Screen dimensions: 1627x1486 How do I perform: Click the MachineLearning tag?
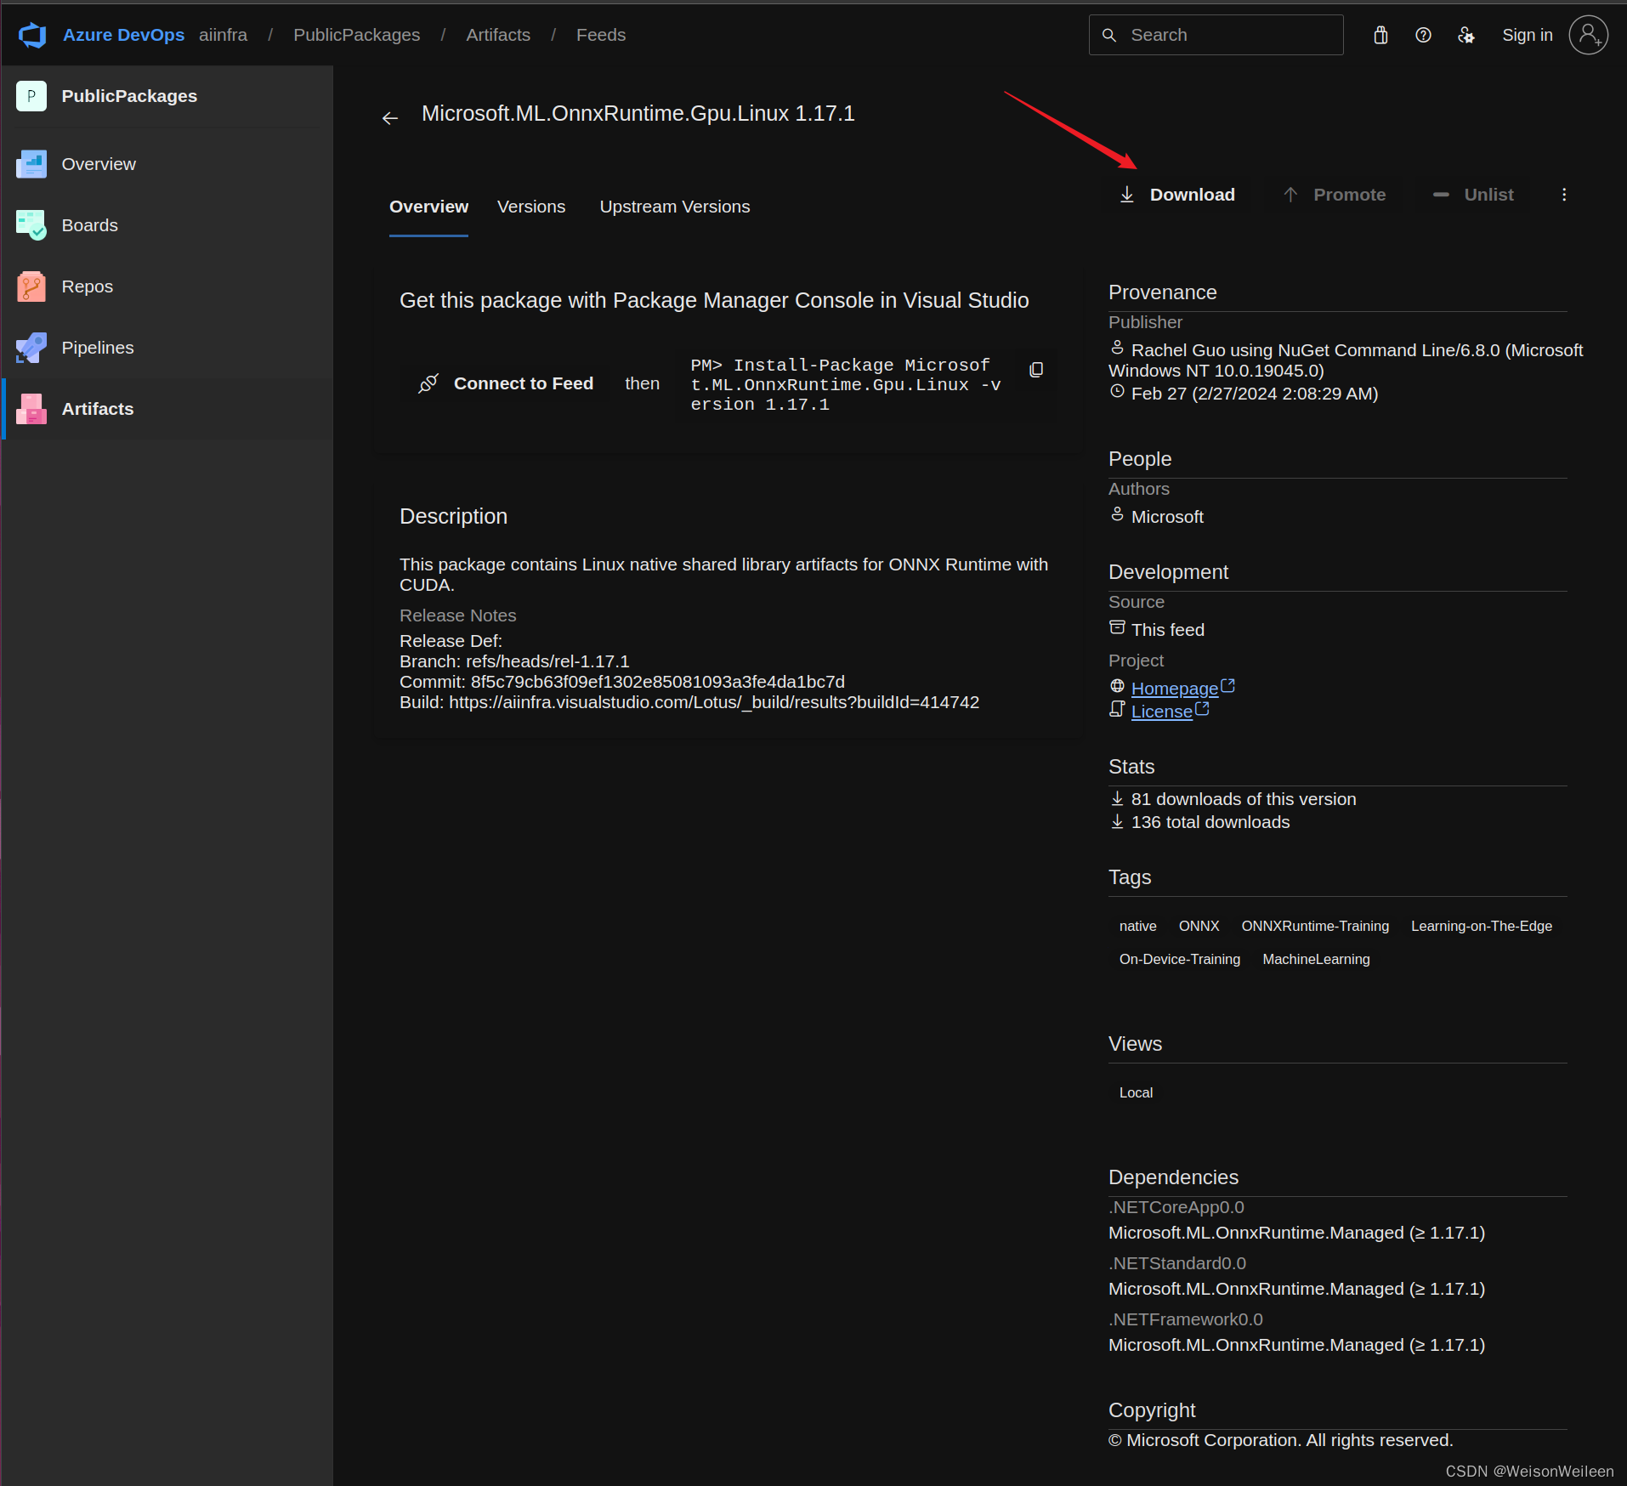pyautogui.click(x=1316, y=959)
